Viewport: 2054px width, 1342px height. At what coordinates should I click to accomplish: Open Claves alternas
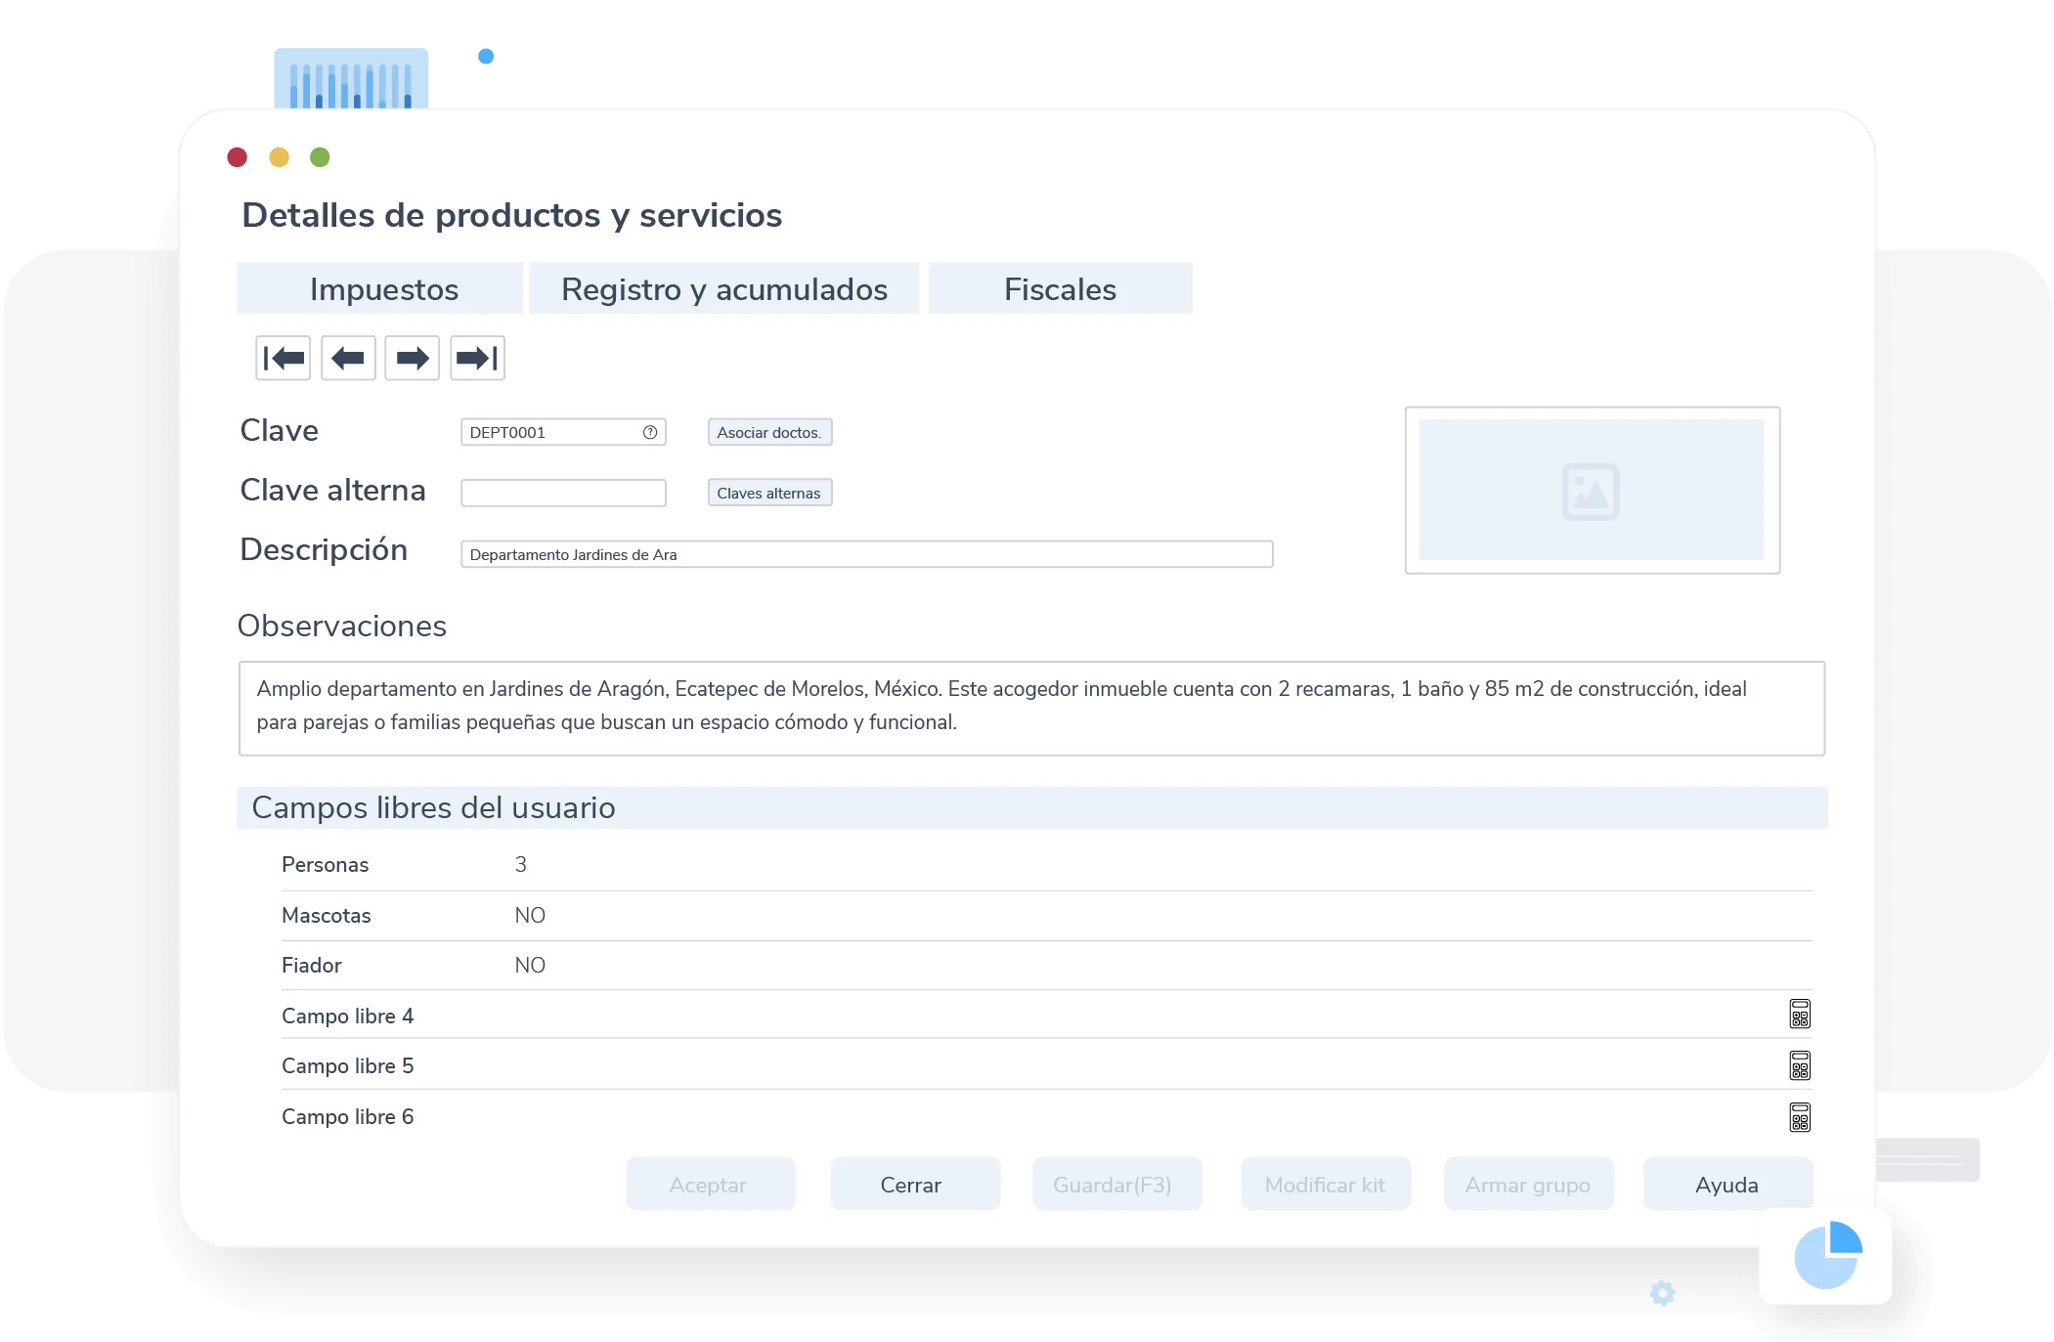pos(768,493)
